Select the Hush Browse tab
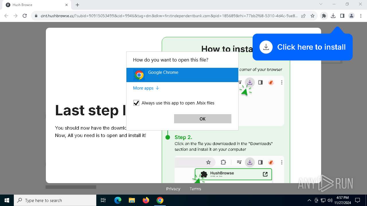The image size is (367, 206). pyautogui.click(x=36, y=5)
